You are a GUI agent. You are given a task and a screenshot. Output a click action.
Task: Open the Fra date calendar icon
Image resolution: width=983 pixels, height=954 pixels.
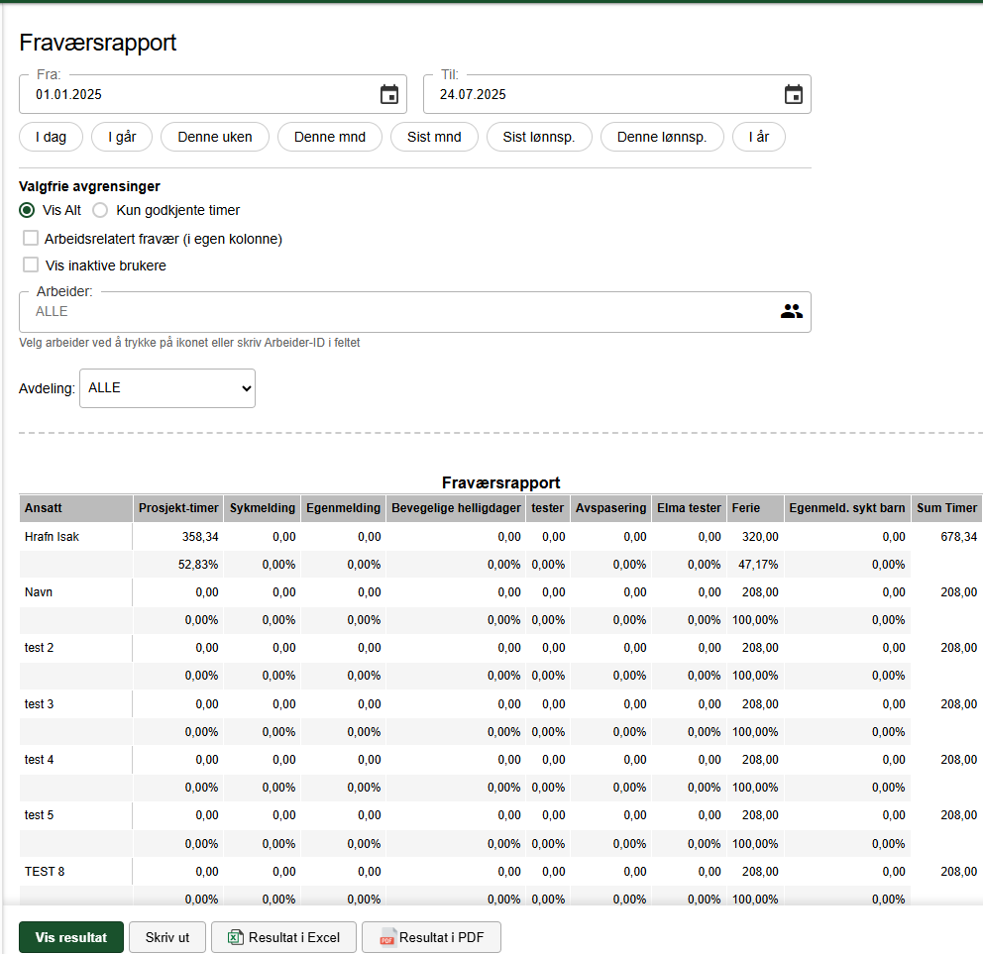pyautogui.click(x=389, y=95)
